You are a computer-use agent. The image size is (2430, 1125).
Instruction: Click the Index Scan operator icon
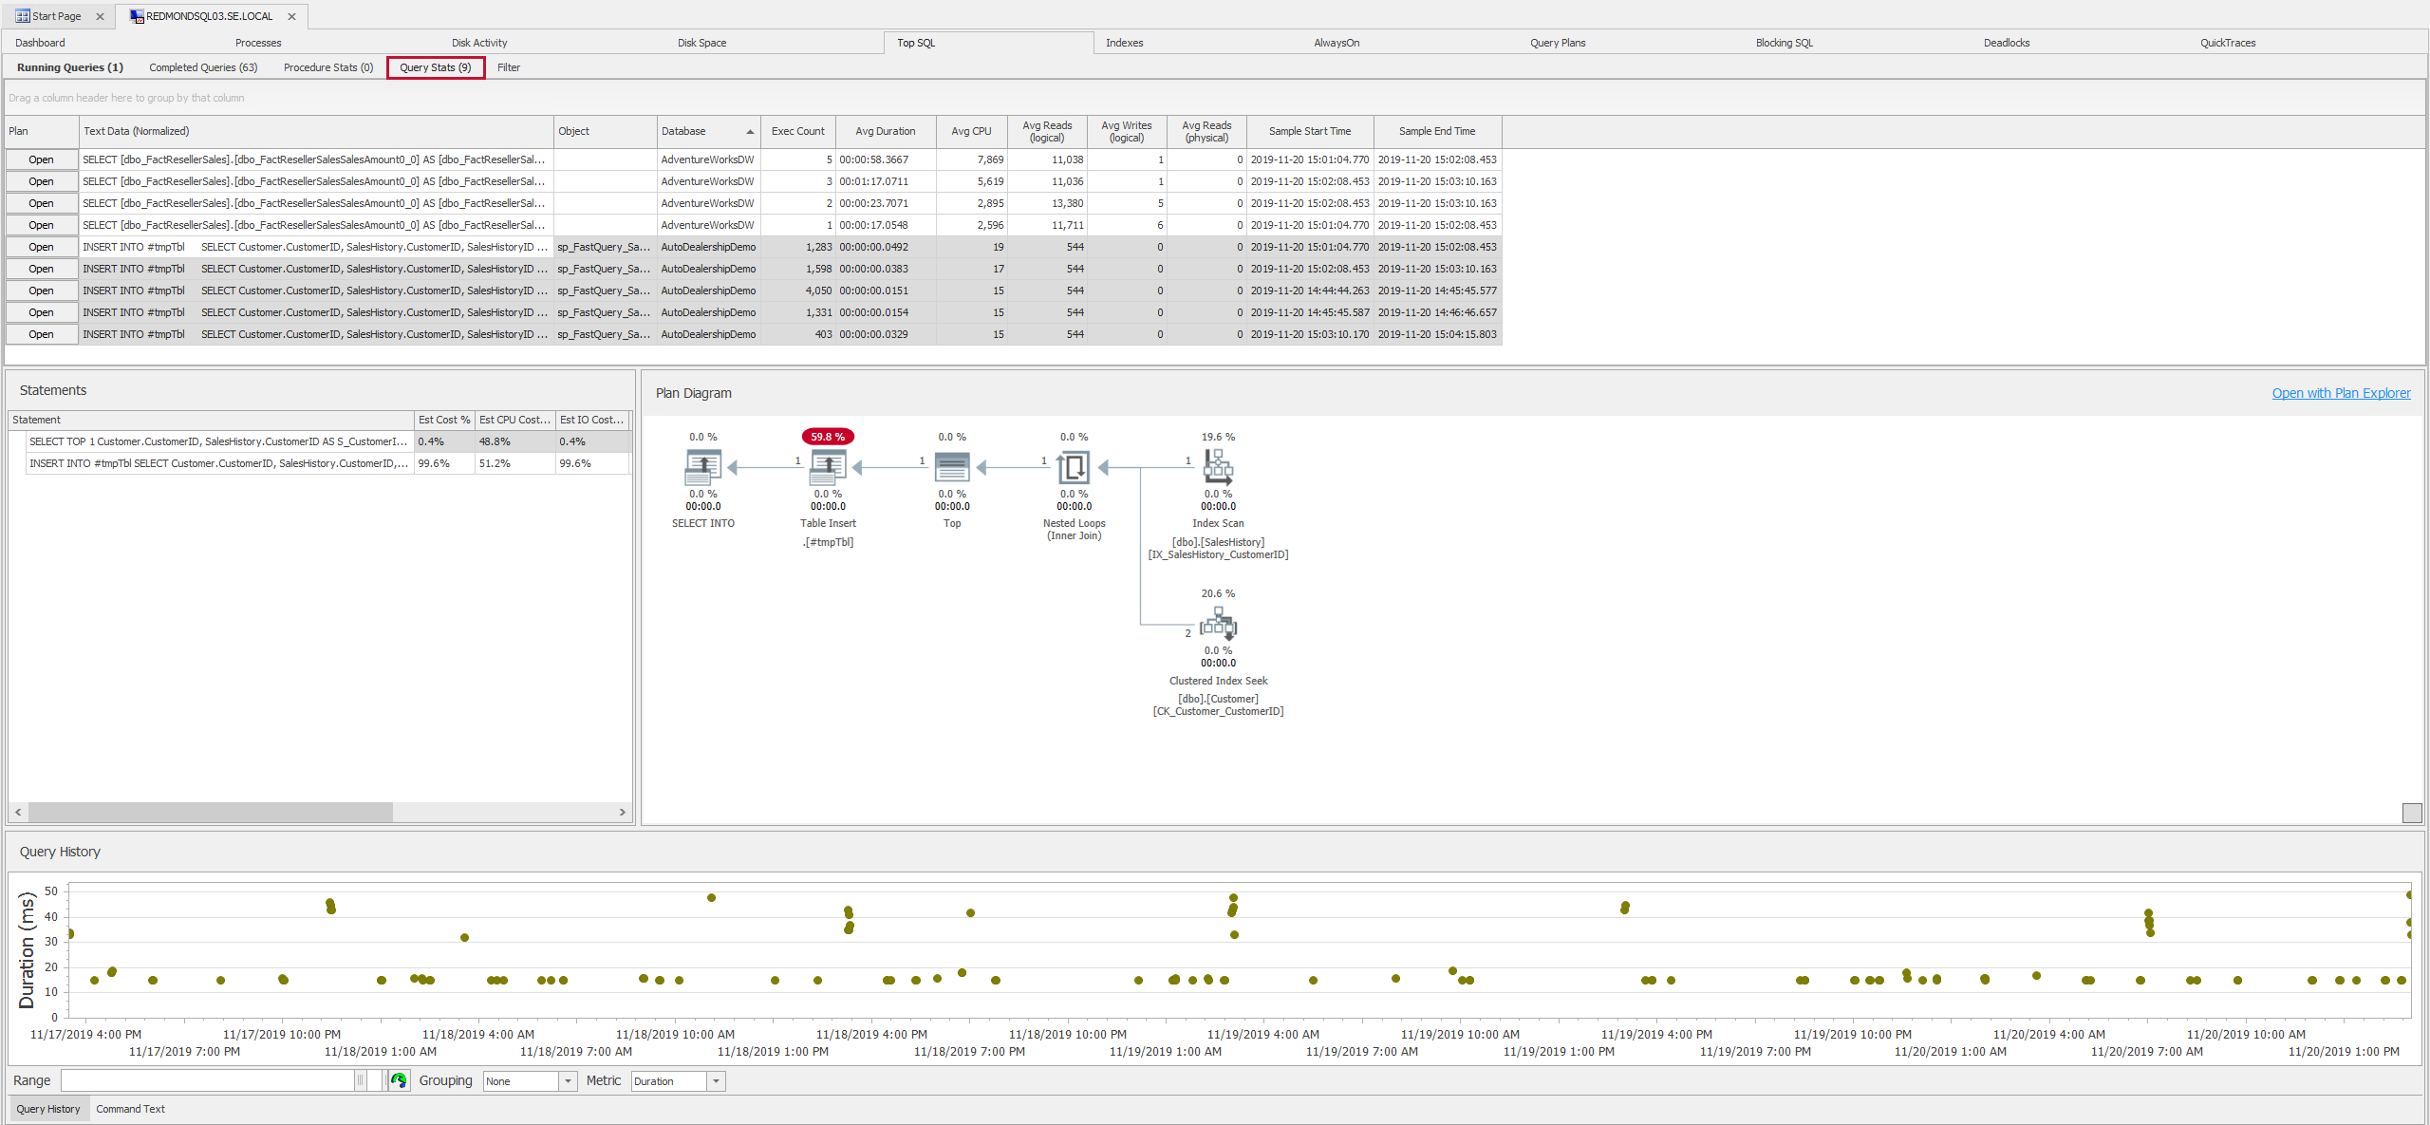(1218, 466)
